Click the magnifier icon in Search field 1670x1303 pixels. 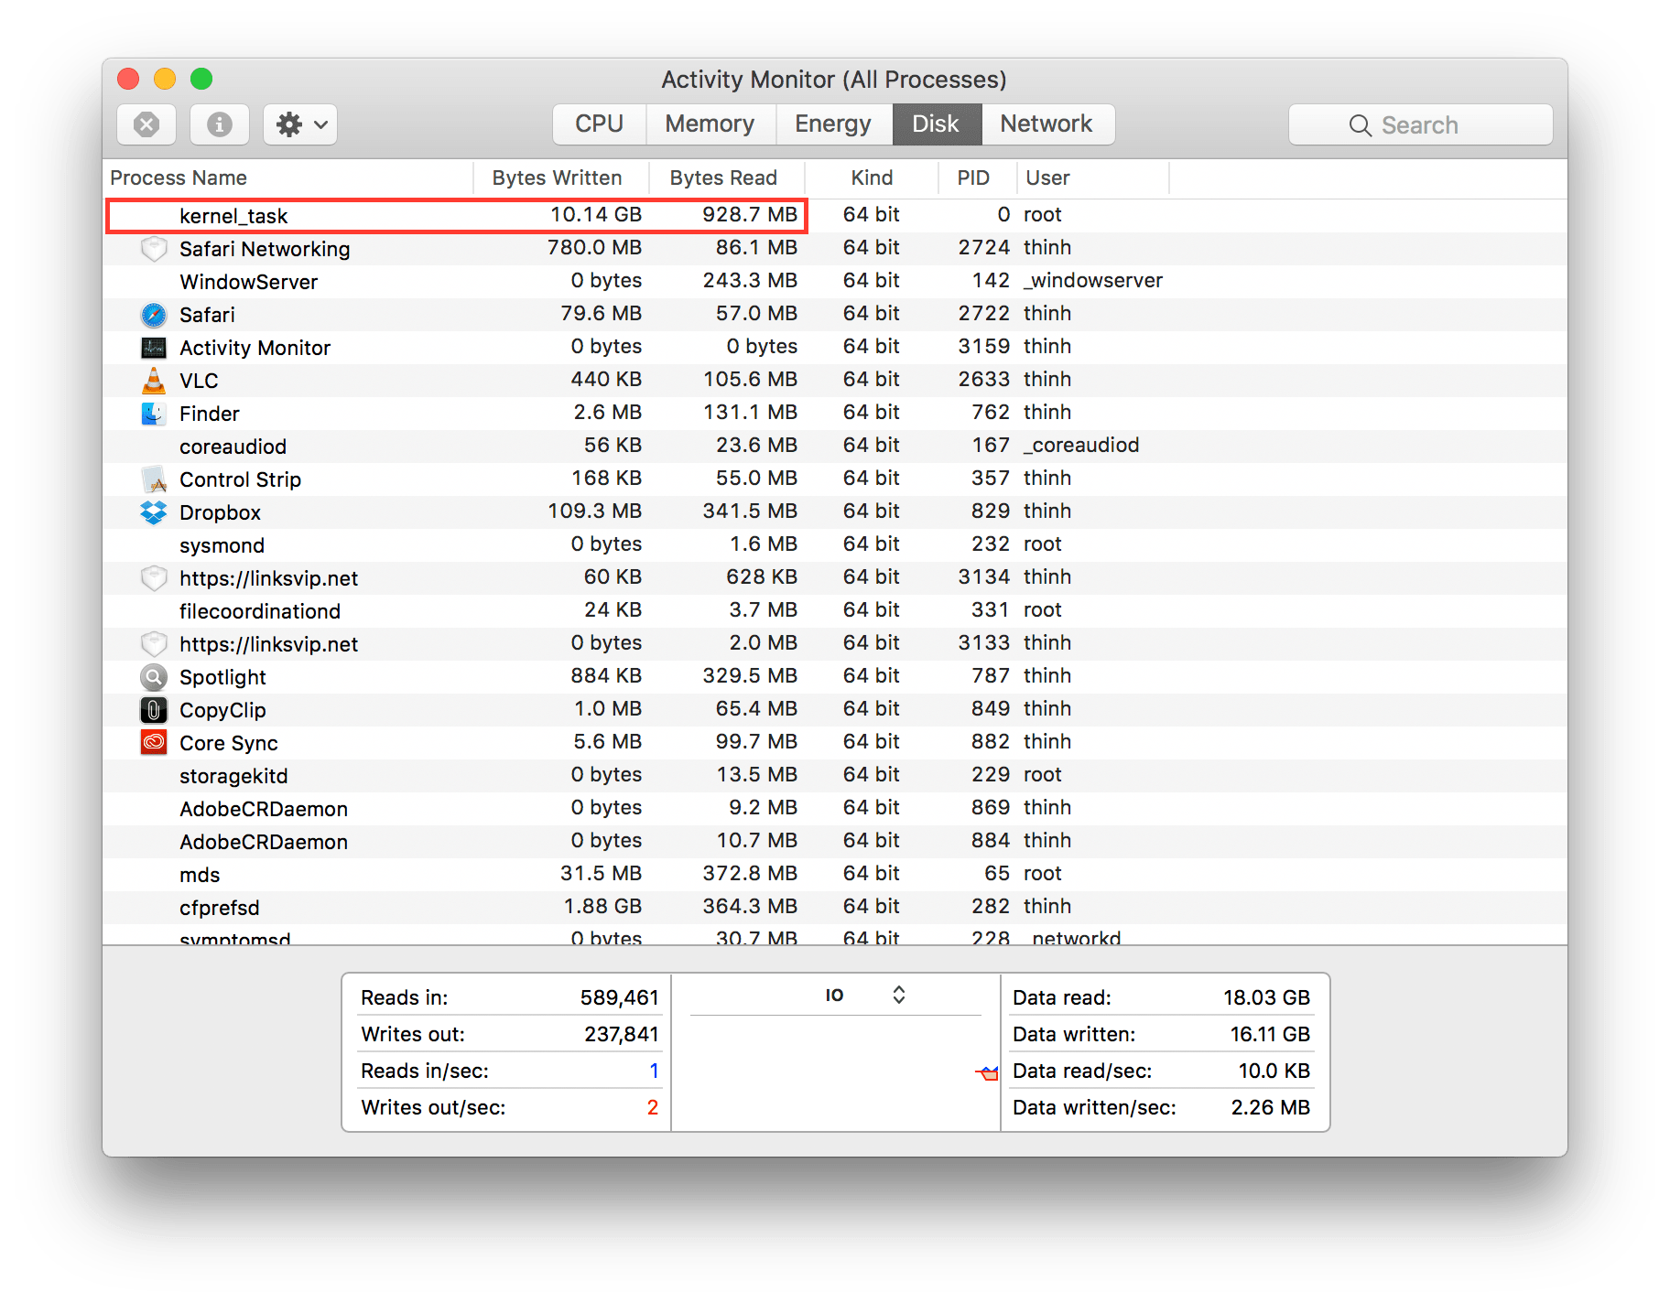[x=1361, y=125]
